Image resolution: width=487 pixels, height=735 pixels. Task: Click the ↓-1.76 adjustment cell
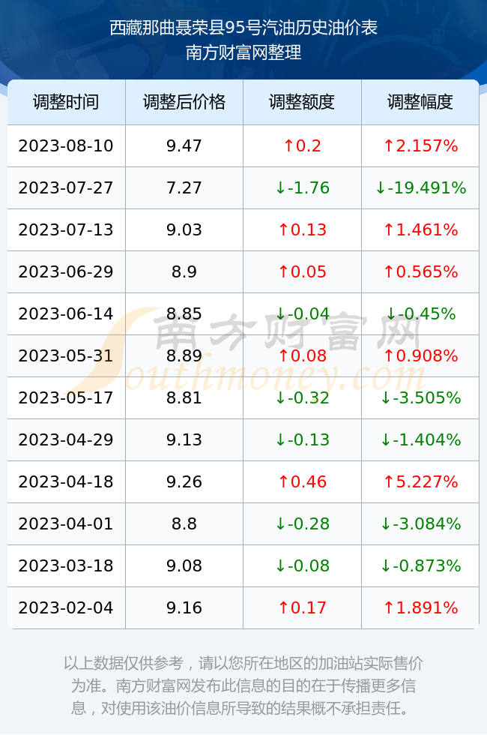pos(302,188)
